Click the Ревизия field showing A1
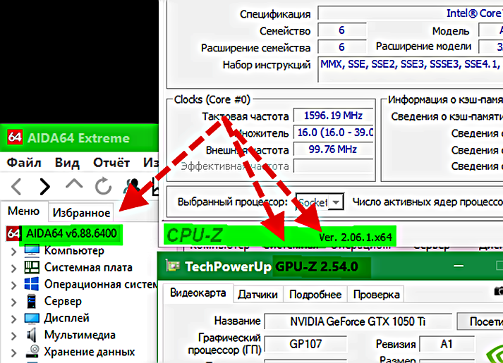 pos(447,344)
